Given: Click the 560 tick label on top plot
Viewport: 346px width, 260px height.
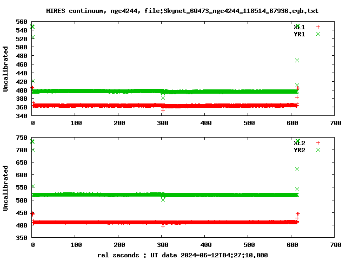Looking at the screenshot, I should point(22,22).
